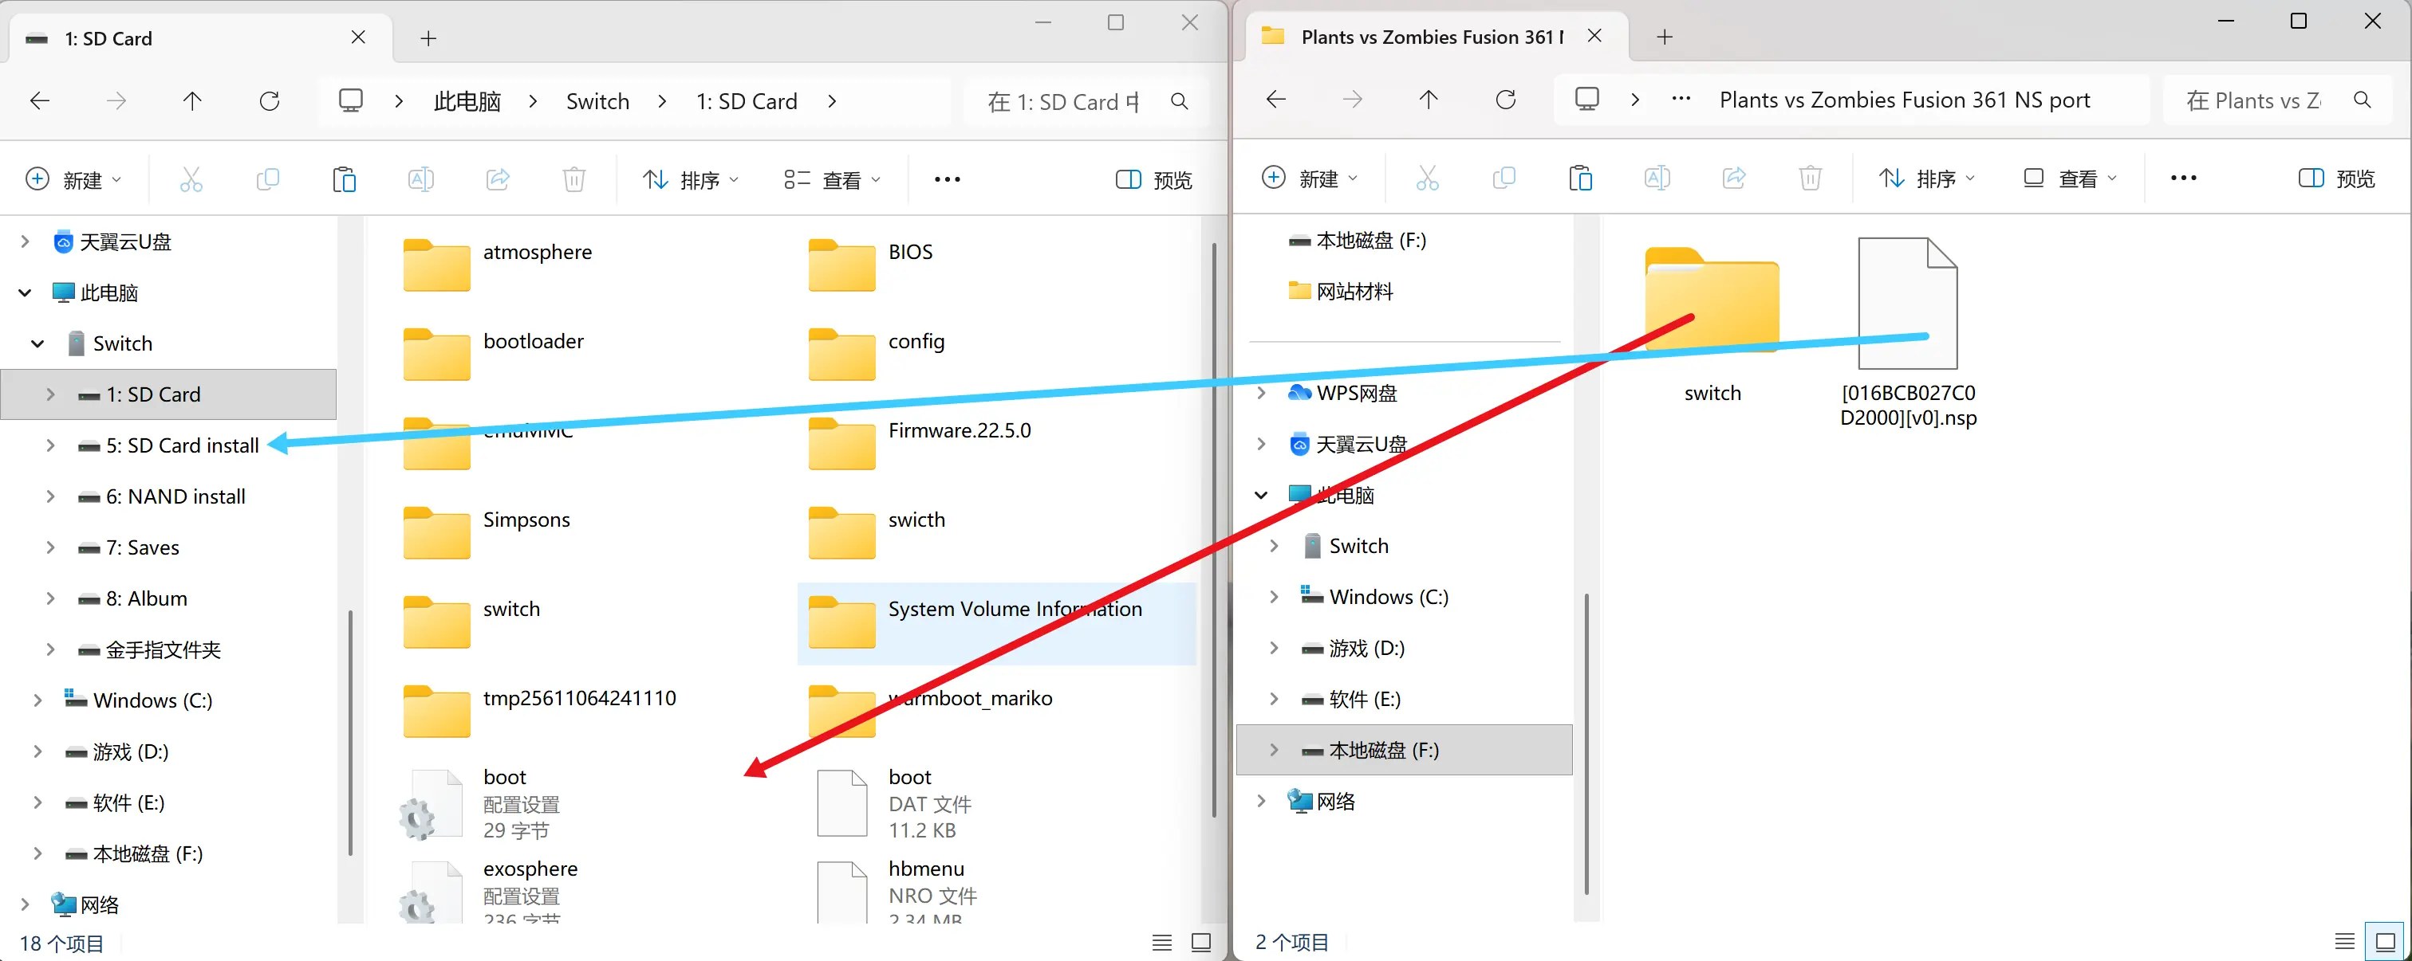The width and height of the screenshot is (2412, 961).
Task: Open more options menu in SD Card toolbar
Action: (948, 179)
